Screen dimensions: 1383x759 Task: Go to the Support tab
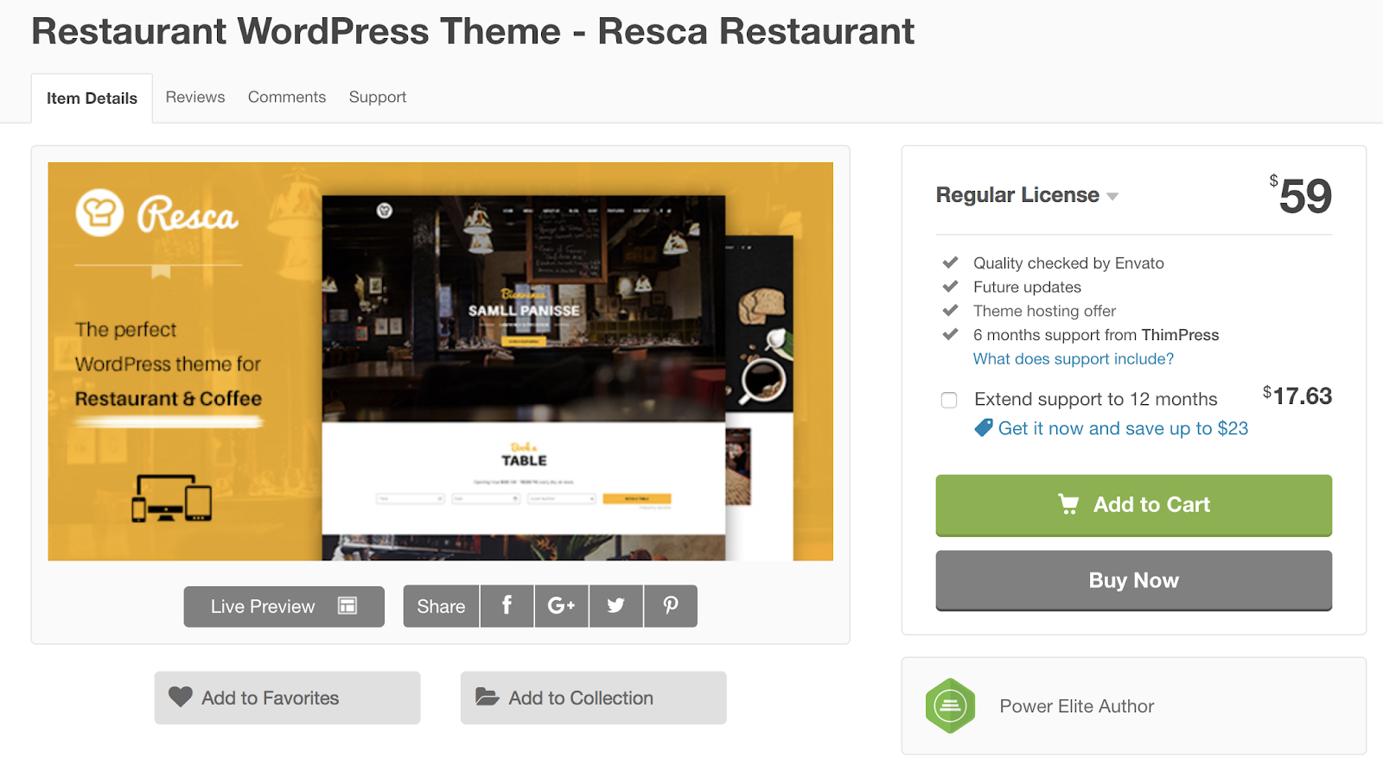[378, 98]
